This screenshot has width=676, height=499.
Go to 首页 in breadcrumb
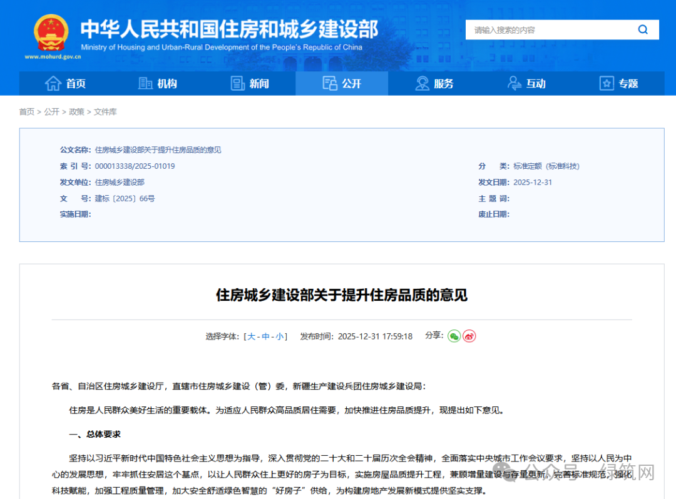[x=27, y=112]
